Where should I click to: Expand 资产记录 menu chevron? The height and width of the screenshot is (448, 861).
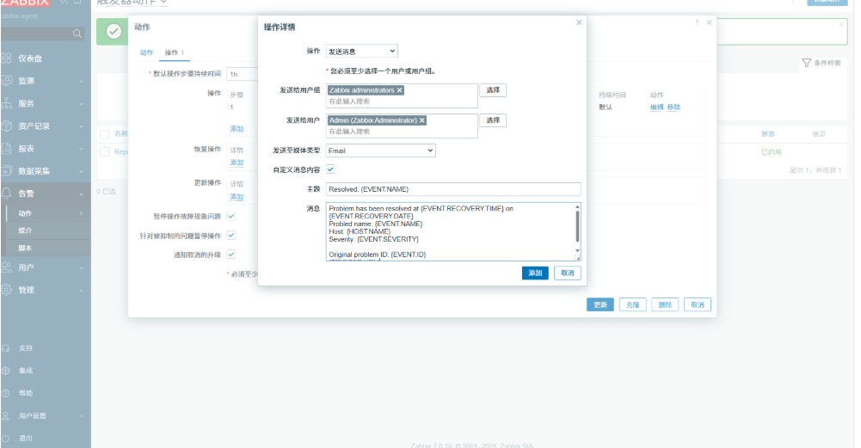pos(81,126)
